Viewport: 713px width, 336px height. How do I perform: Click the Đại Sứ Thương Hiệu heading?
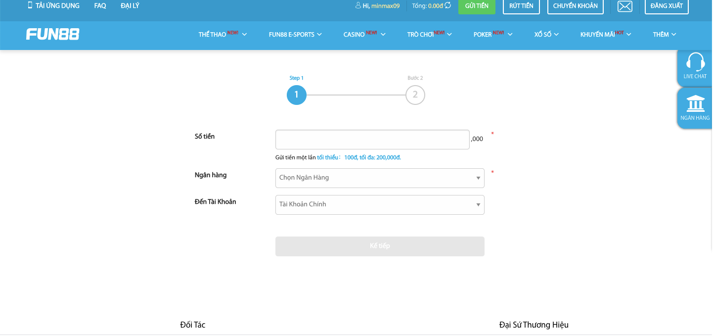pyautogui.click(x=534, y=325)
